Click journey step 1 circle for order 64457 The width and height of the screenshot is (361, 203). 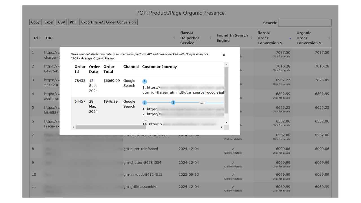coord(145,103)
